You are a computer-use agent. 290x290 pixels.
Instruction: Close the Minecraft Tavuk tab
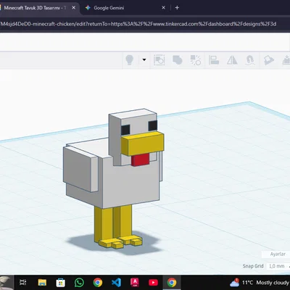(x=74, y=8)
